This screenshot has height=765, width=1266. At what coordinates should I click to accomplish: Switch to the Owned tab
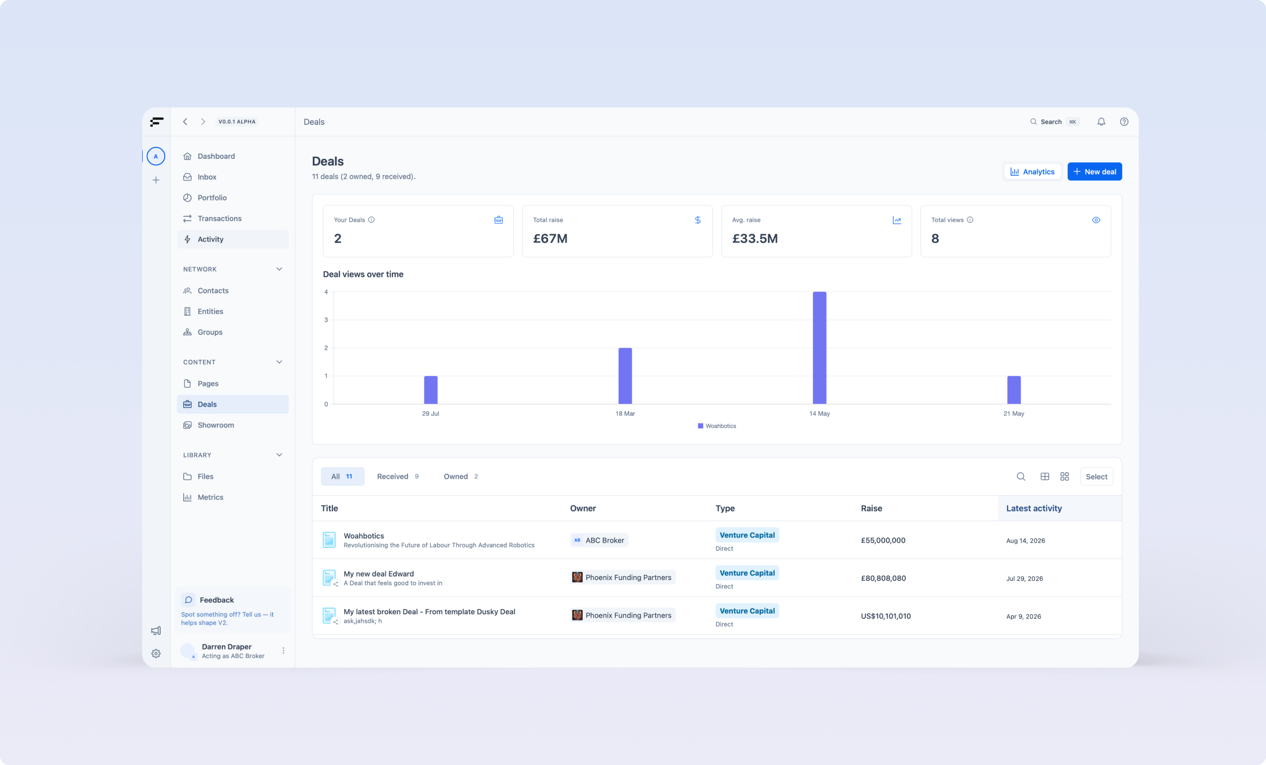(461, 477)
